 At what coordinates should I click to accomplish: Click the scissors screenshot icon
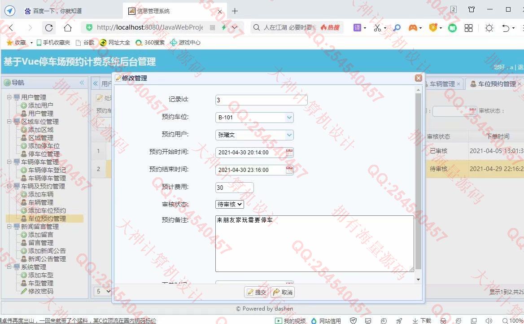pos(377,28)
